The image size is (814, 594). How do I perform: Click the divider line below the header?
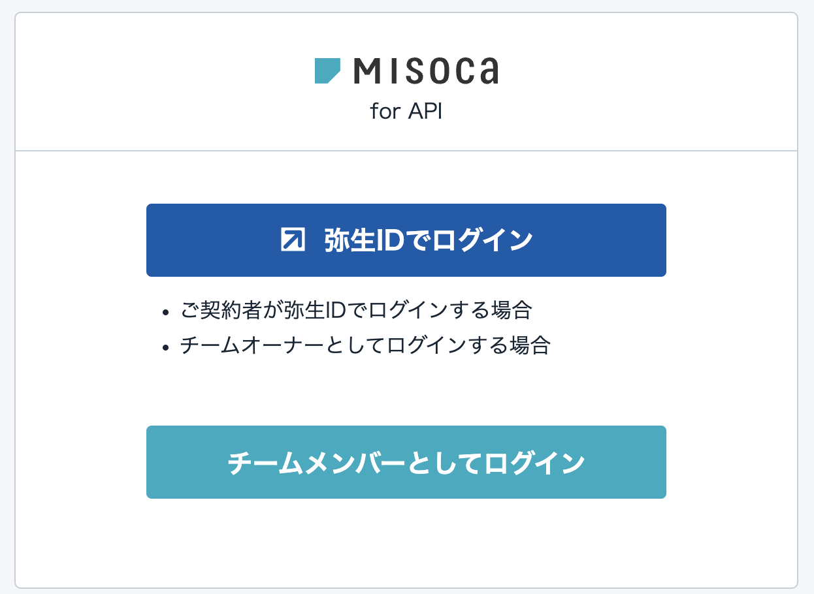406,151
